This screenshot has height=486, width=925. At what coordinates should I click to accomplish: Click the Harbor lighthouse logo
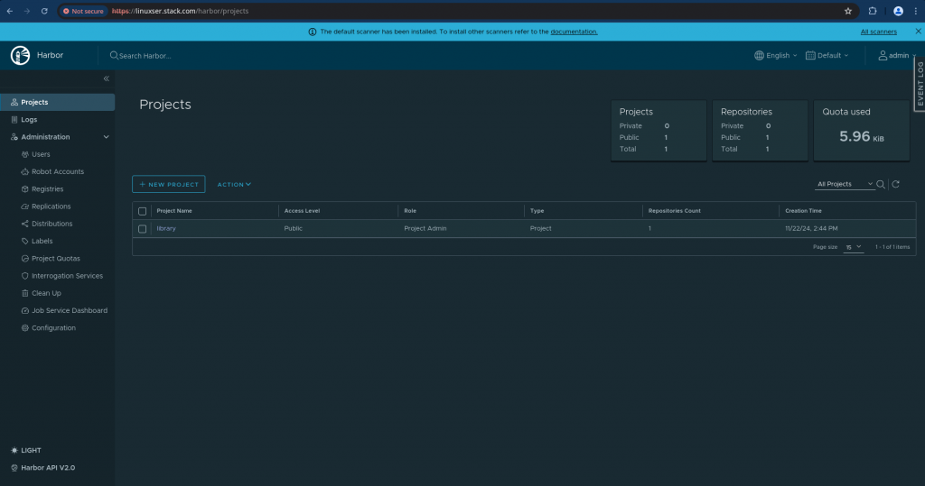[x=20, y=55]
